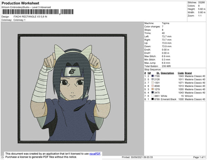Screen dimensions: 207x160
Task: Click the 'Page 1 of 1' footer text
Action: pos(199,157)
